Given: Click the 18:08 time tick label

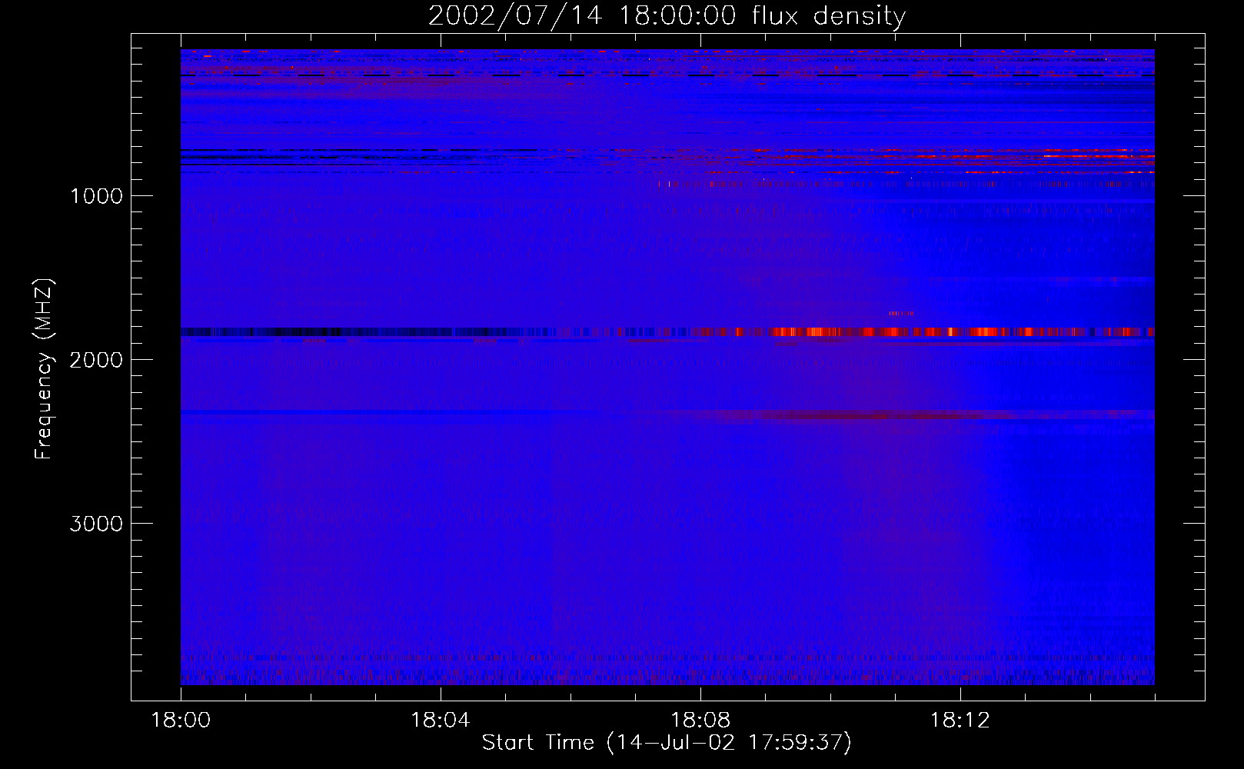Looking at the screenshot, I should tap(700, 721).
